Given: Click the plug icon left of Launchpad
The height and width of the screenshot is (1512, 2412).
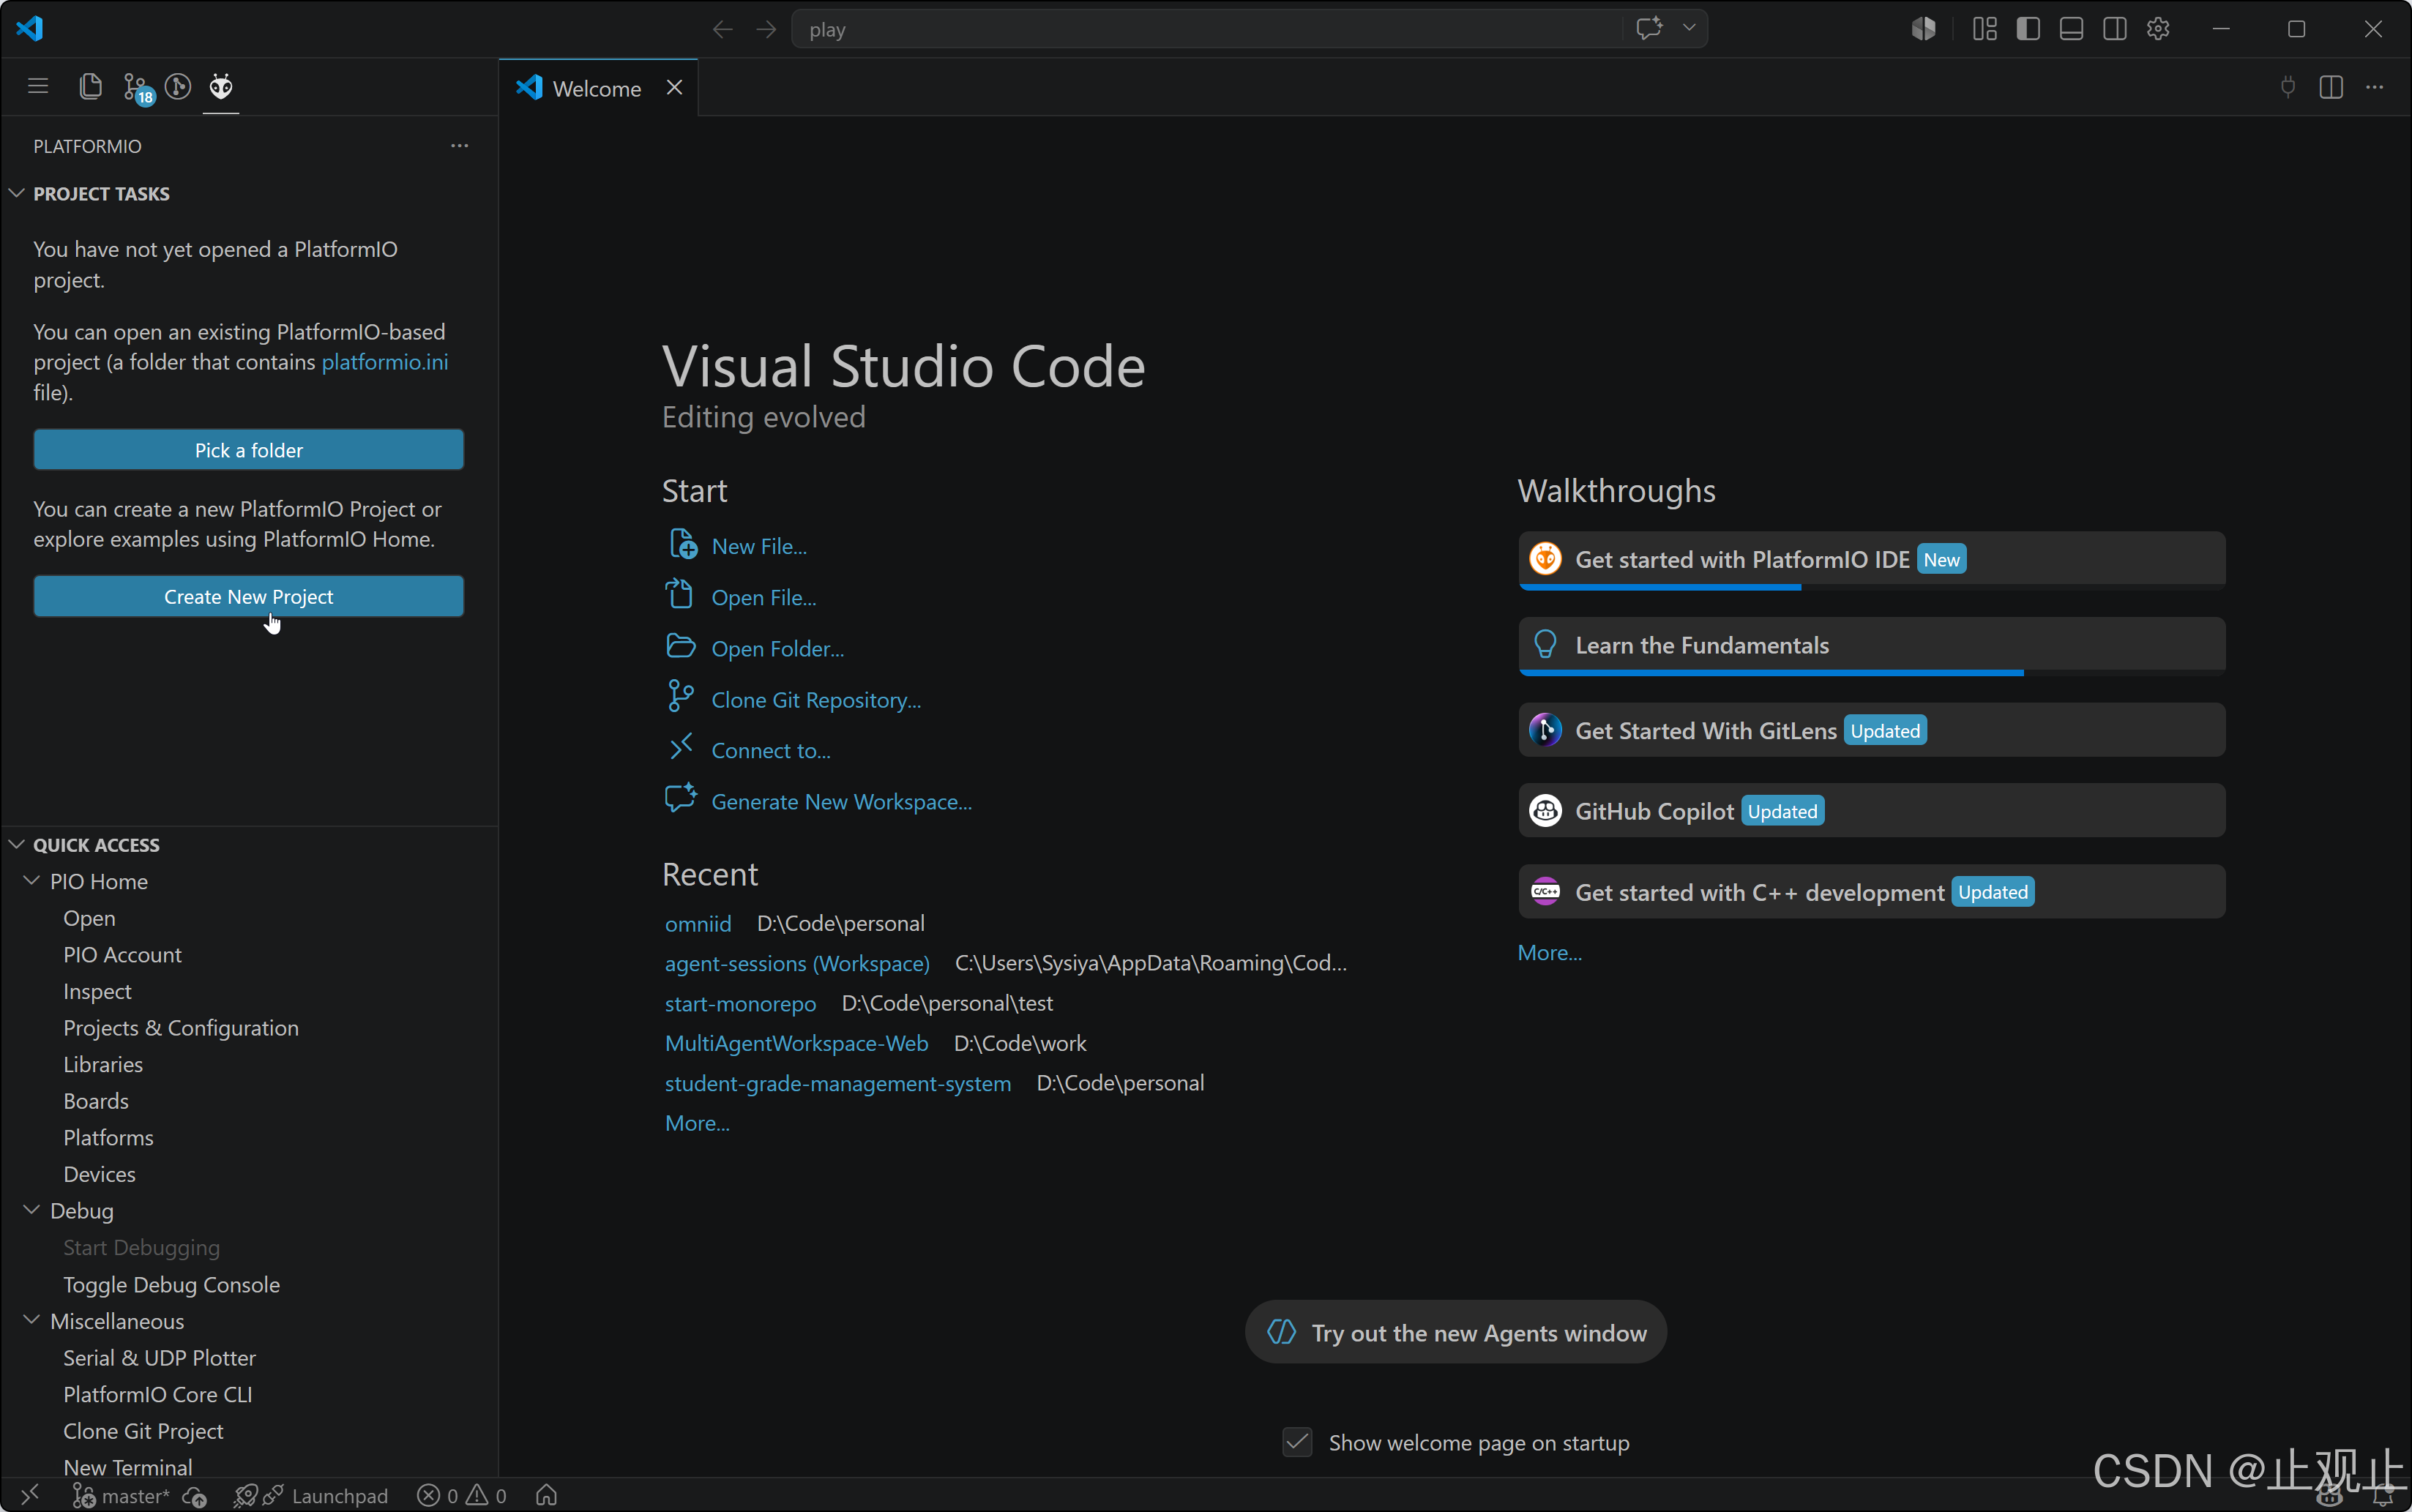Looking at the screenshot, I should pos(273,1496).
